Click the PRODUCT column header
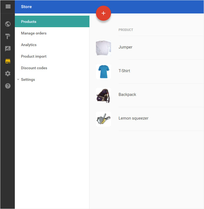204x209 pixels. pos(126,30)
